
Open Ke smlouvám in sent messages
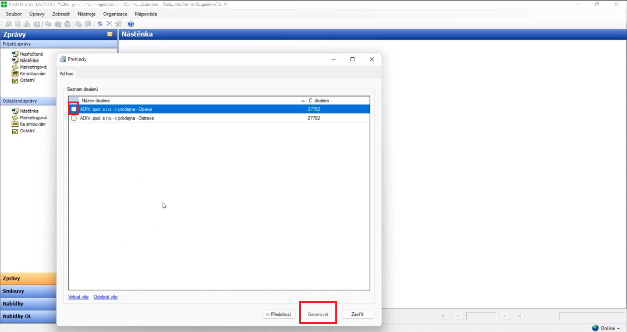(32, 124)
